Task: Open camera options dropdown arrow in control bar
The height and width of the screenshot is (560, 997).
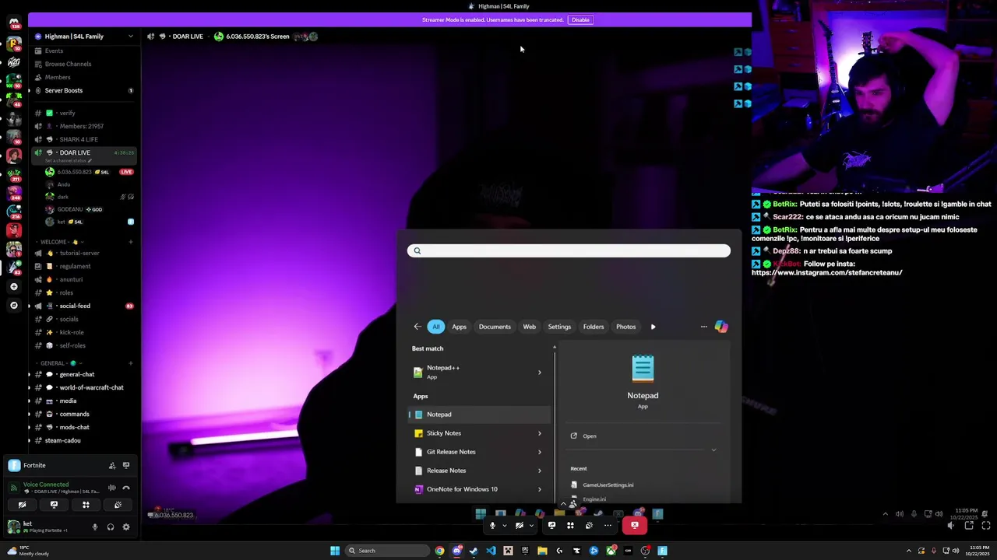Action: point(531,525)
